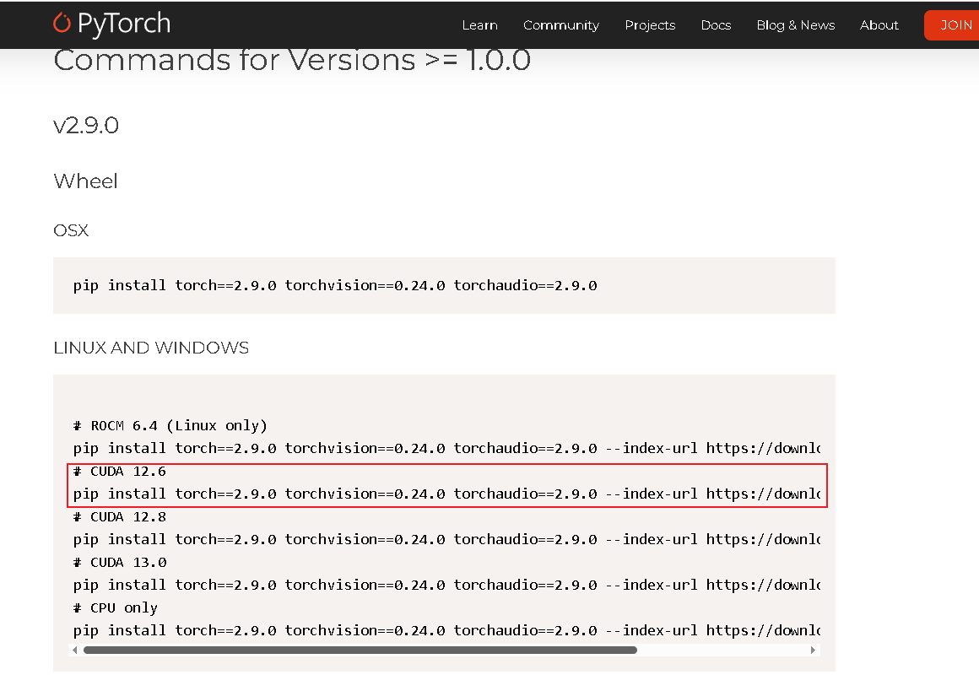979x691 pixels.
Task: Click the Wheel heading
Action: coord(85,181)
